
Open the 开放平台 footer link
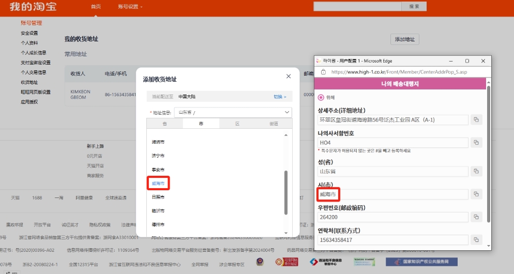42,225
